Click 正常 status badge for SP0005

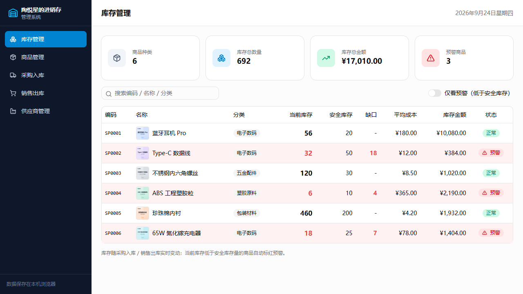coord(491,213)
